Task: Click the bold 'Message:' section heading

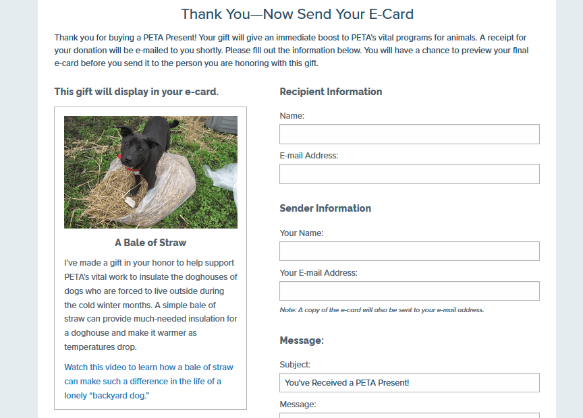Action: 302,340
